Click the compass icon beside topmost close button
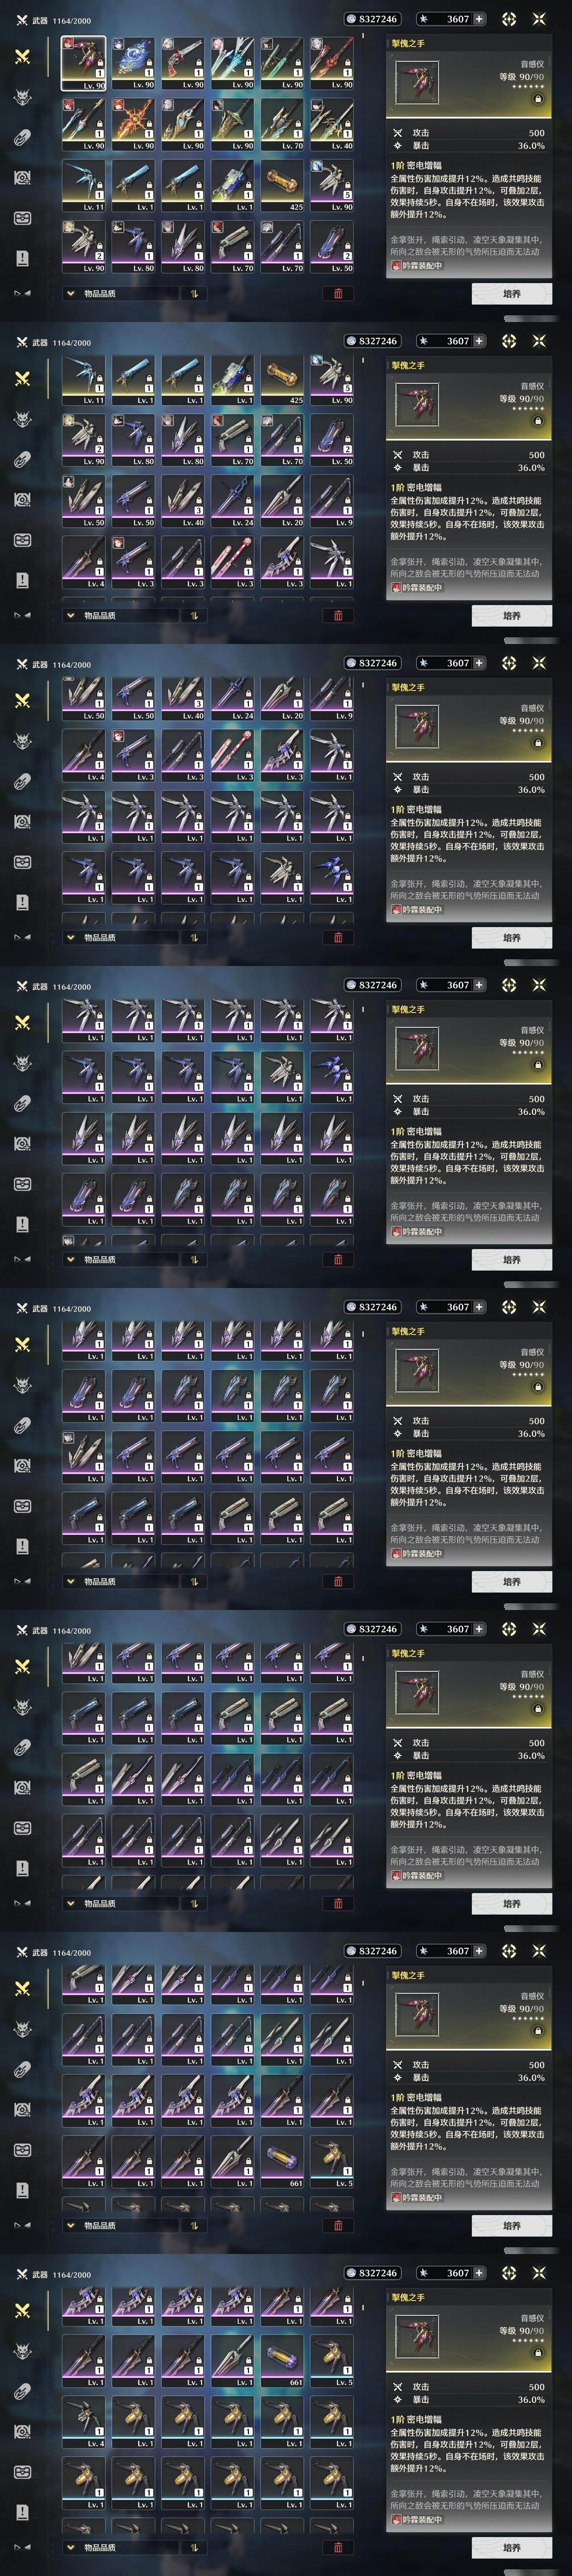 tap(509, 19)
